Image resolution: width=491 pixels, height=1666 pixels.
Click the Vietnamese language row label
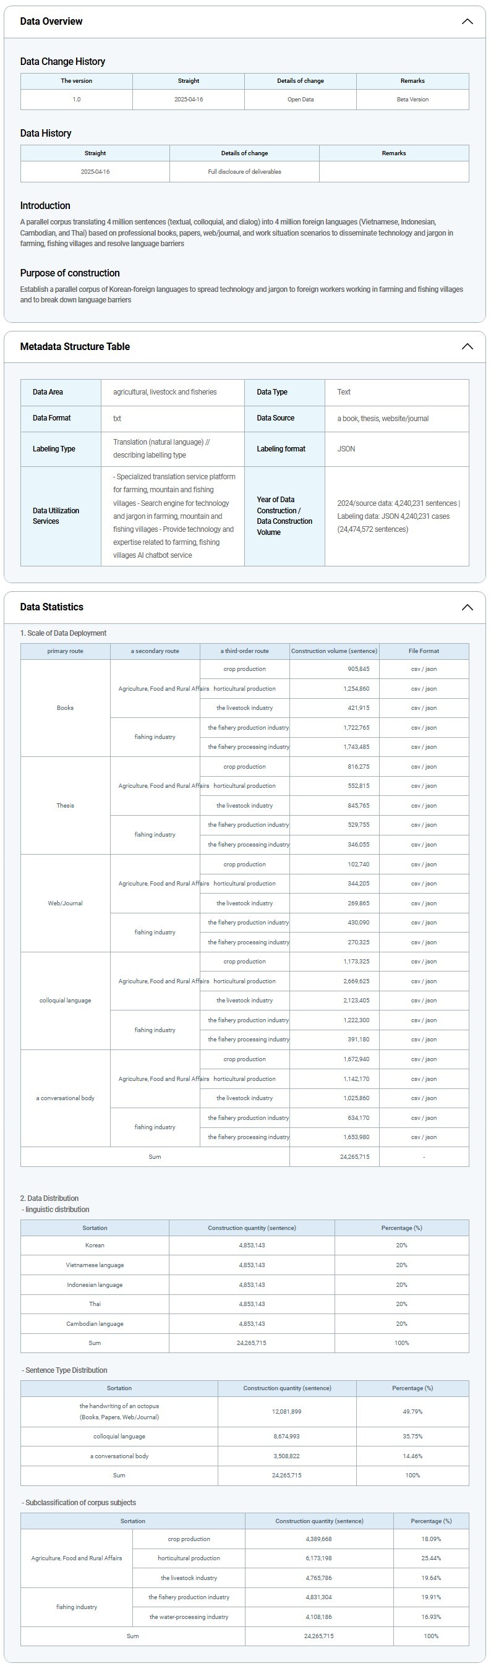(x=95, y=1265)
